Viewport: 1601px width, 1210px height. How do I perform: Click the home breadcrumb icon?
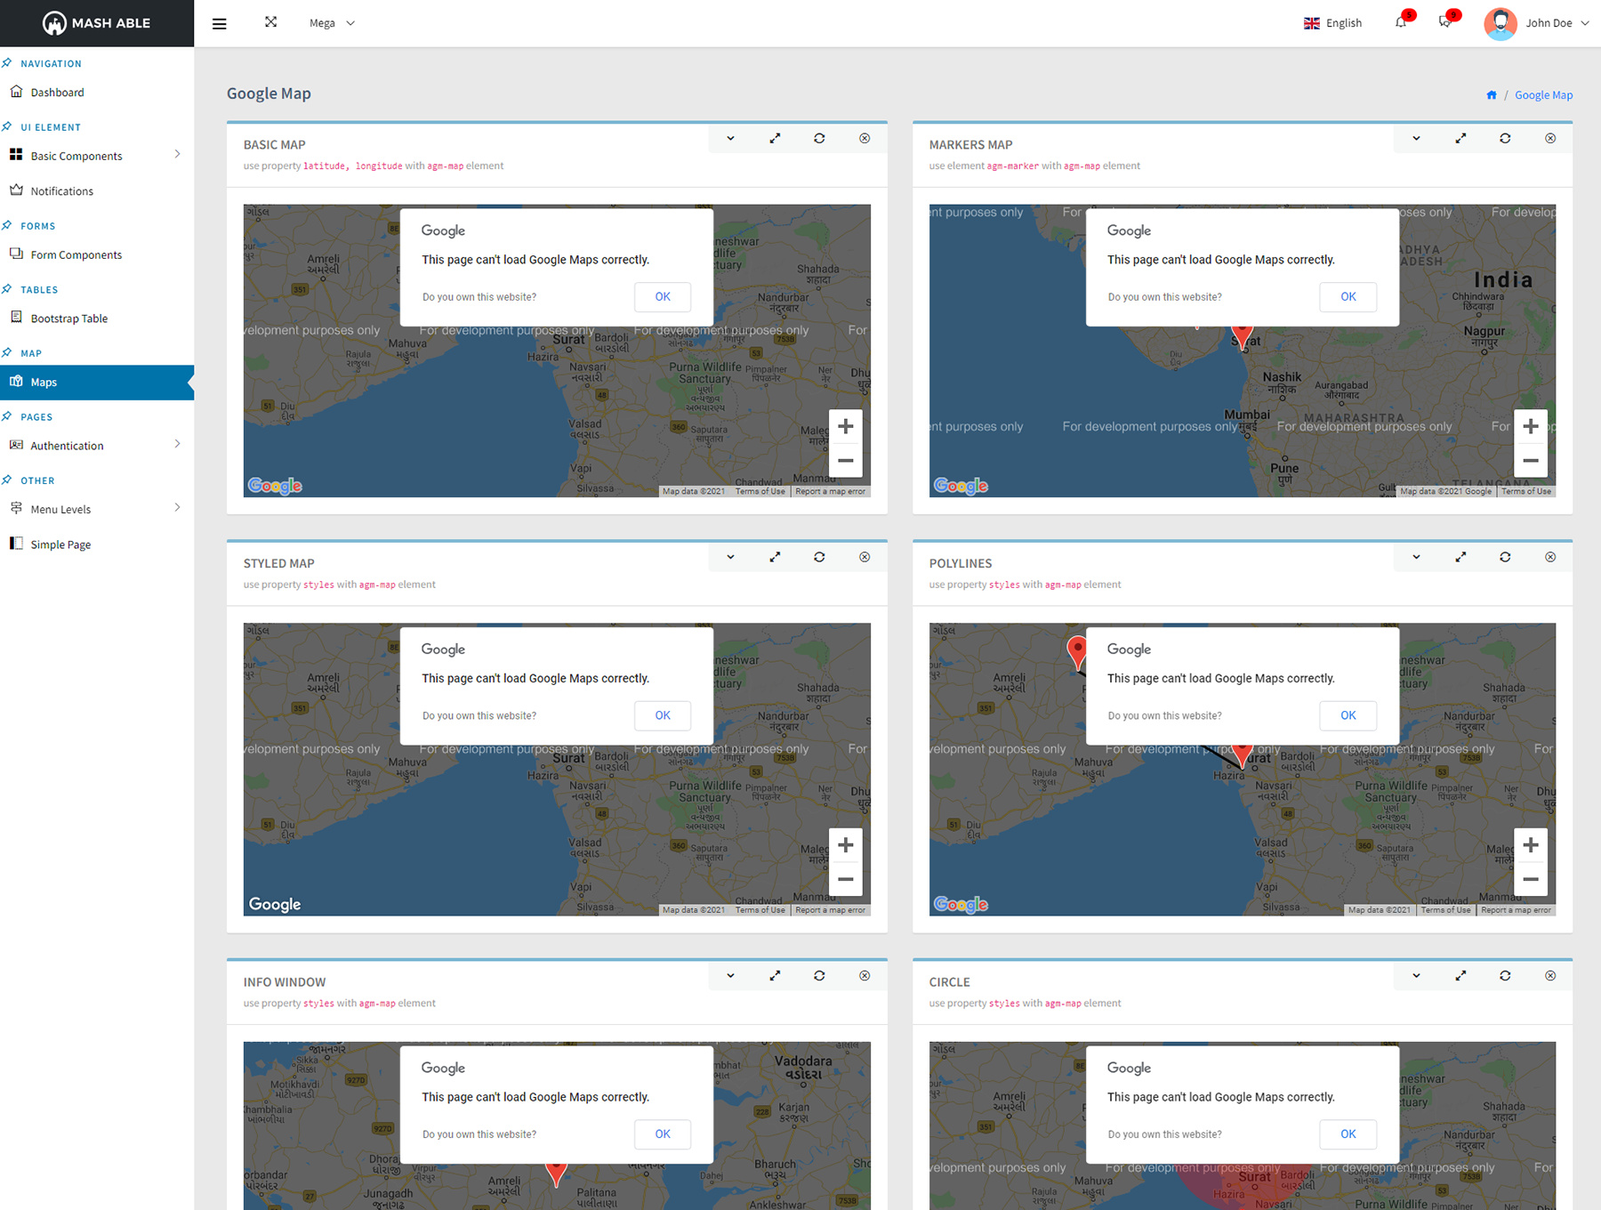tap(1492, 95)
